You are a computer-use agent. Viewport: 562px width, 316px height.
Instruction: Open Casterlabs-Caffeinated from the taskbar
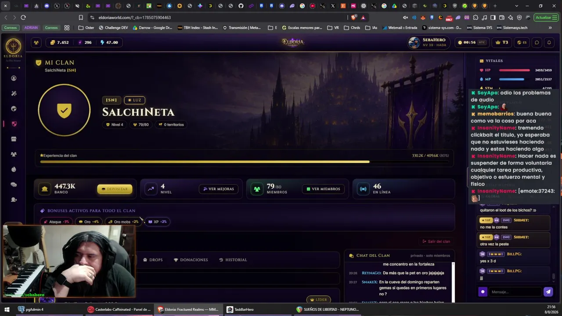[119, 309]
